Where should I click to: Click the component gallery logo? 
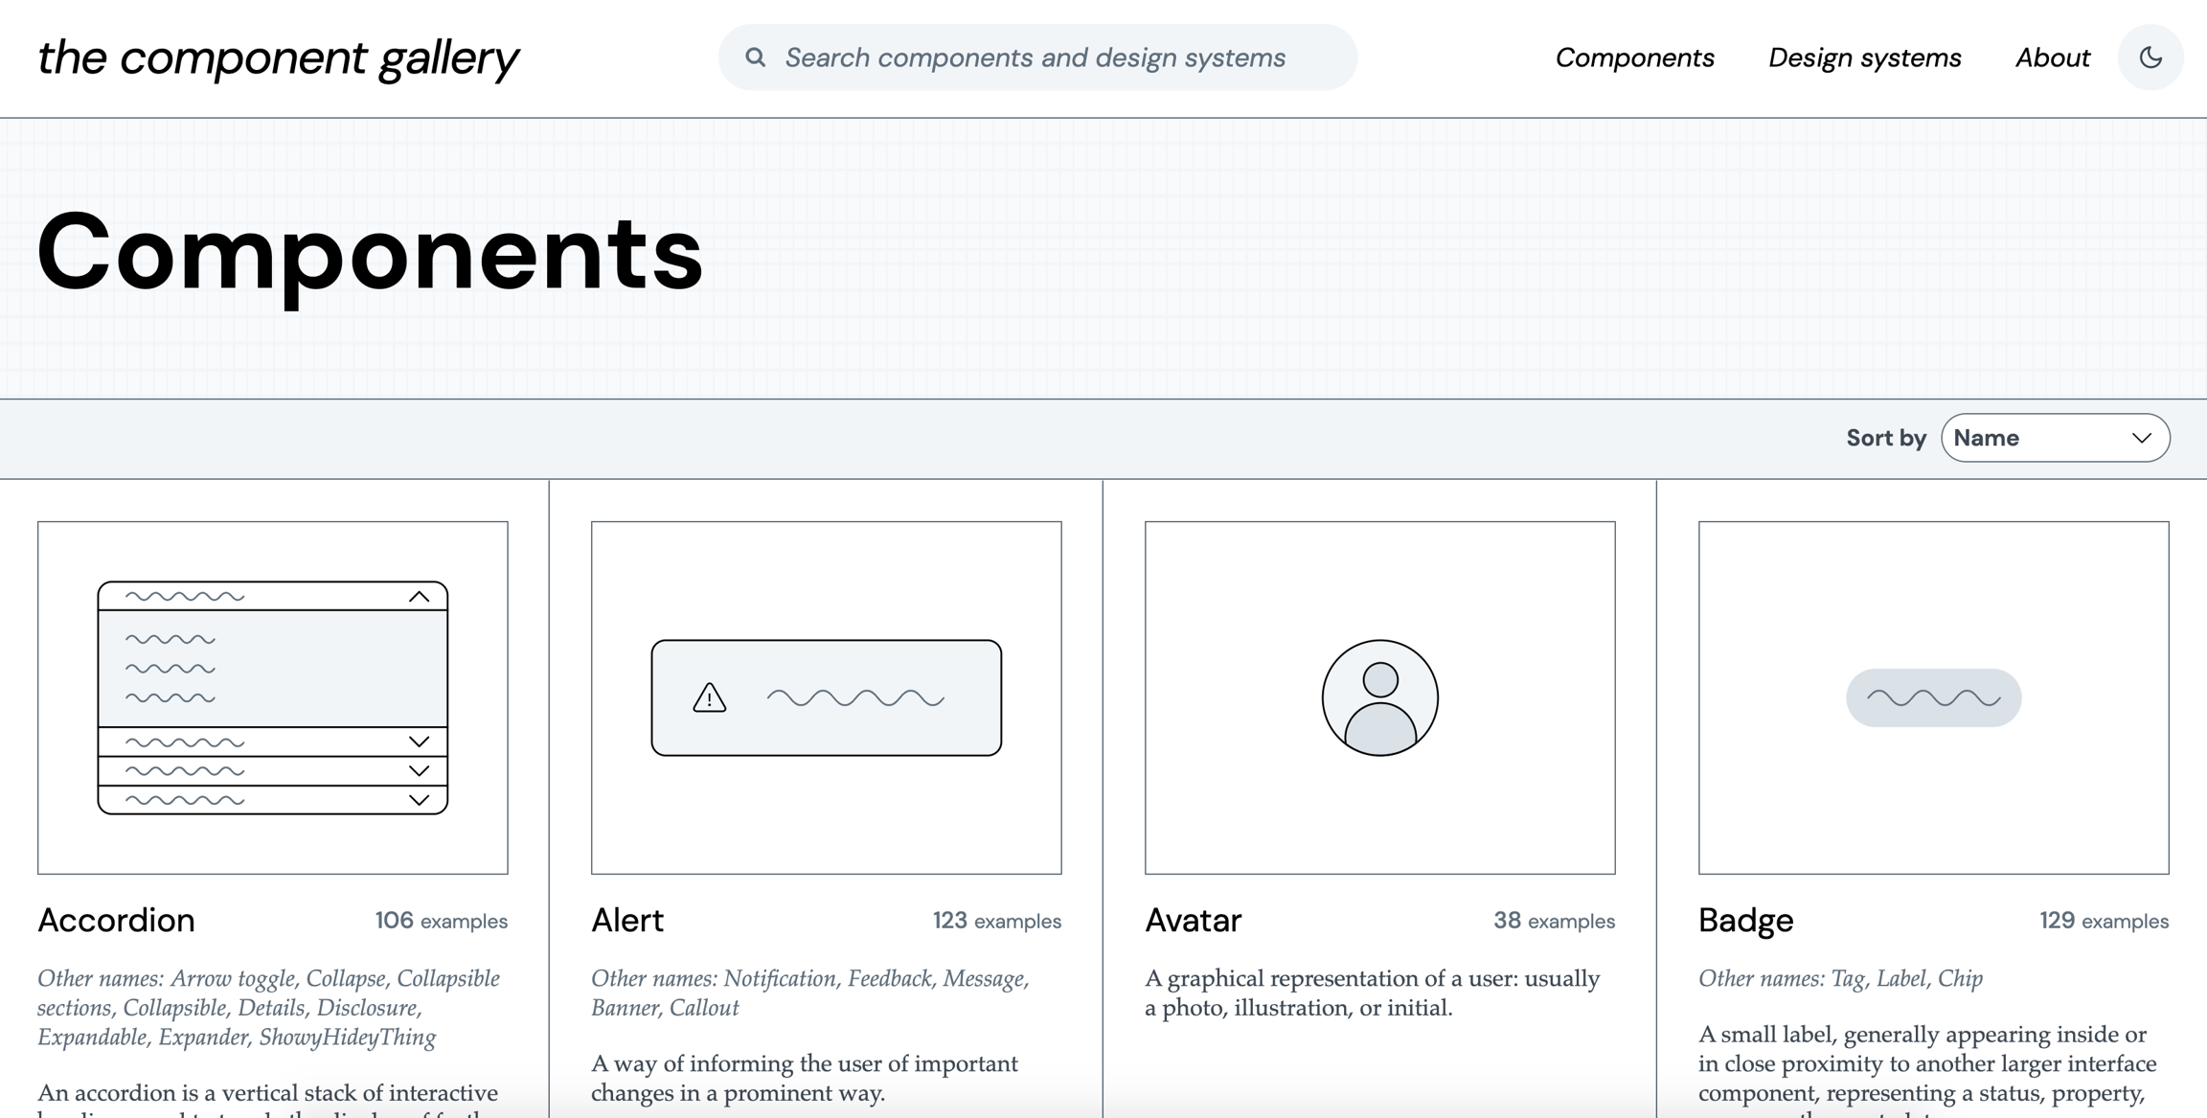point(278,57)
